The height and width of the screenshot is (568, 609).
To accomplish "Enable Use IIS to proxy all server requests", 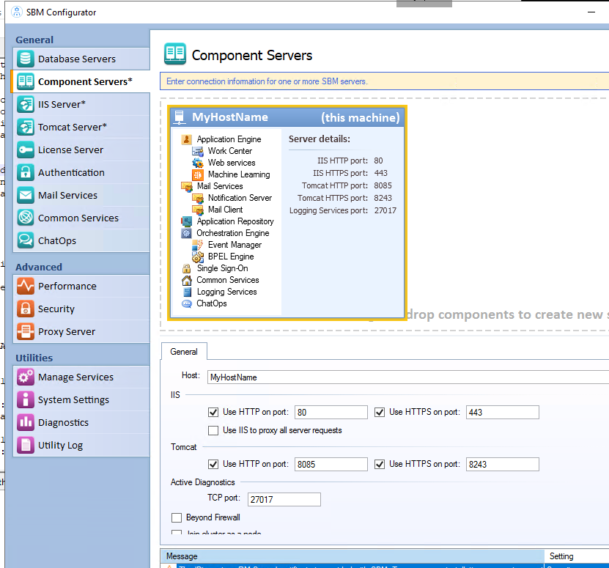I will pyautogui.click(x=213, y=429).
